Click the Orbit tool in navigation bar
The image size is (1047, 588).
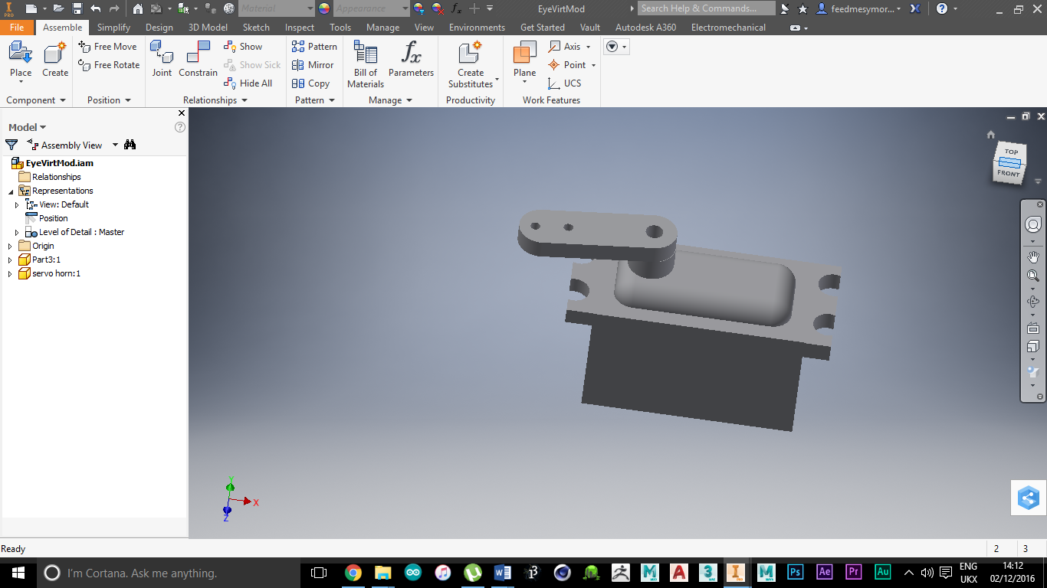pyautogui.click(x=1033, y=302)
